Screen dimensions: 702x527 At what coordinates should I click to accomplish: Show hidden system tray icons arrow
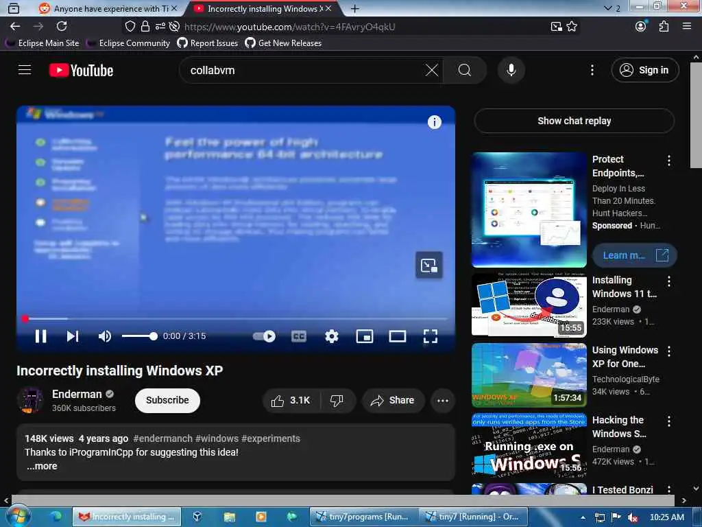[583, 517]
